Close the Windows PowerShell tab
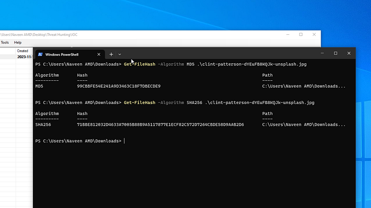The width and height of the screenshot is (371, 208). pyautogui.click(x=99, y=54)
